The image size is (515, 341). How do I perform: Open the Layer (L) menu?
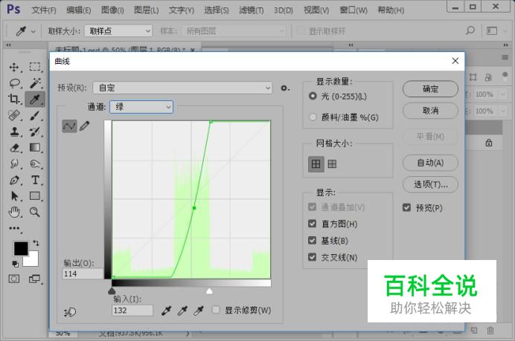[146, 10]
